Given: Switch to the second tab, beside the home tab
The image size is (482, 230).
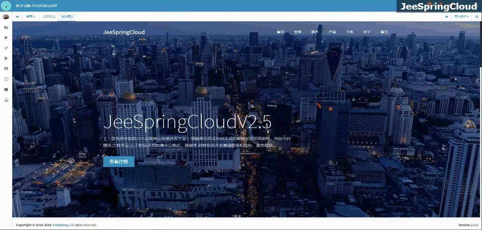Looking at the screenshot, I should coord(49,17).
